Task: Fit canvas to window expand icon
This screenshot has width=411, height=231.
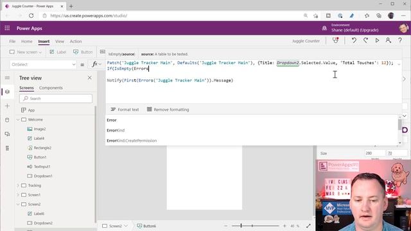Action: coord(308,226)
